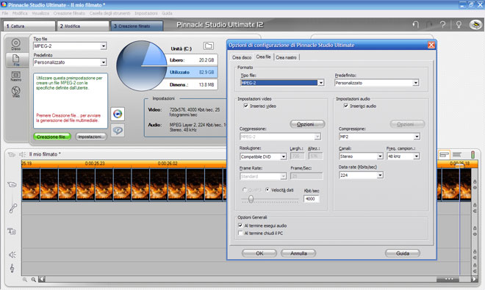The width and height of the screenshot is (485, 290).
Task: Open the help question mark icon
Action: (x=442, y=25)
